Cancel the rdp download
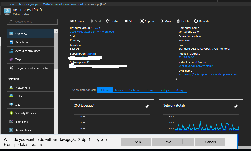 coord(210,142)
